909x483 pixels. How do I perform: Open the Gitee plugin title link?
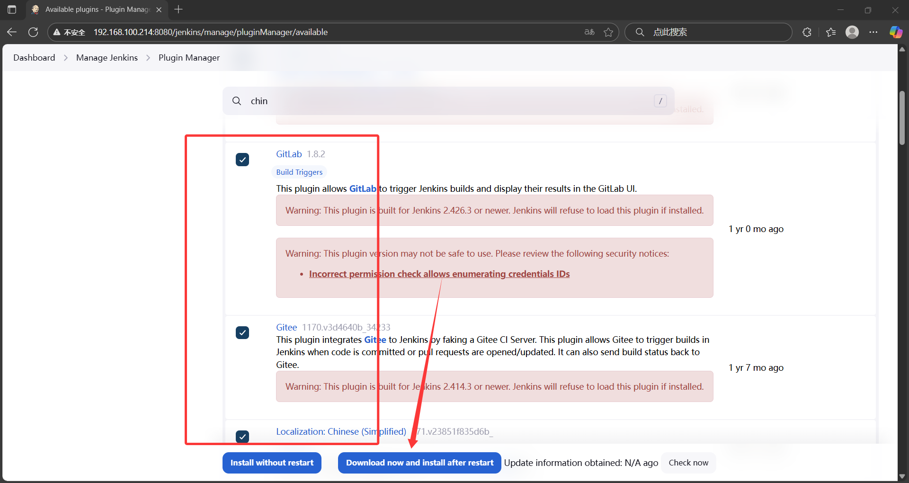[x=286, y=327]
